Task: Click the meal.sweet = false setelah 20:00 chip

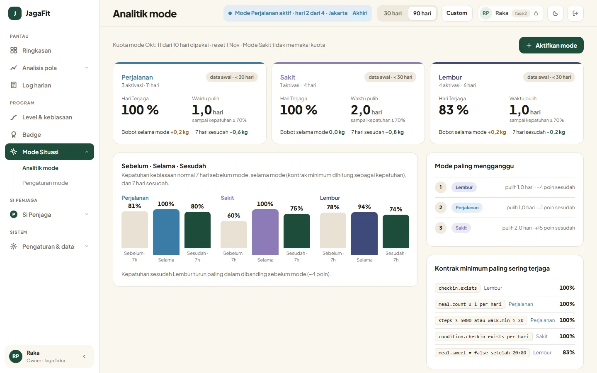Action: click(482, 353)
